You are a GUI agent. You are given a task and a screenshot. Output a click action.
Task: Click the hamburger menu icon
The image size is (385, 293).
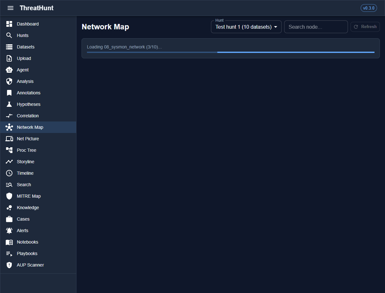pyautogui.click(x=11, y=8)
